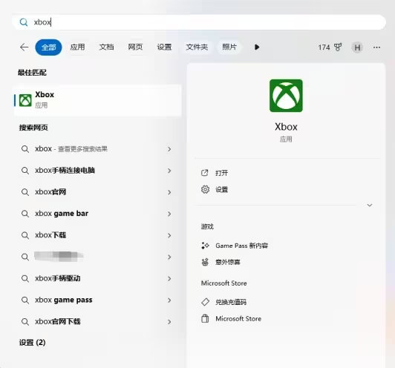This screenshot has width=395, height=368.
Task: Collapse actions with the chevron-down arrow
Action: click(370, 205)
